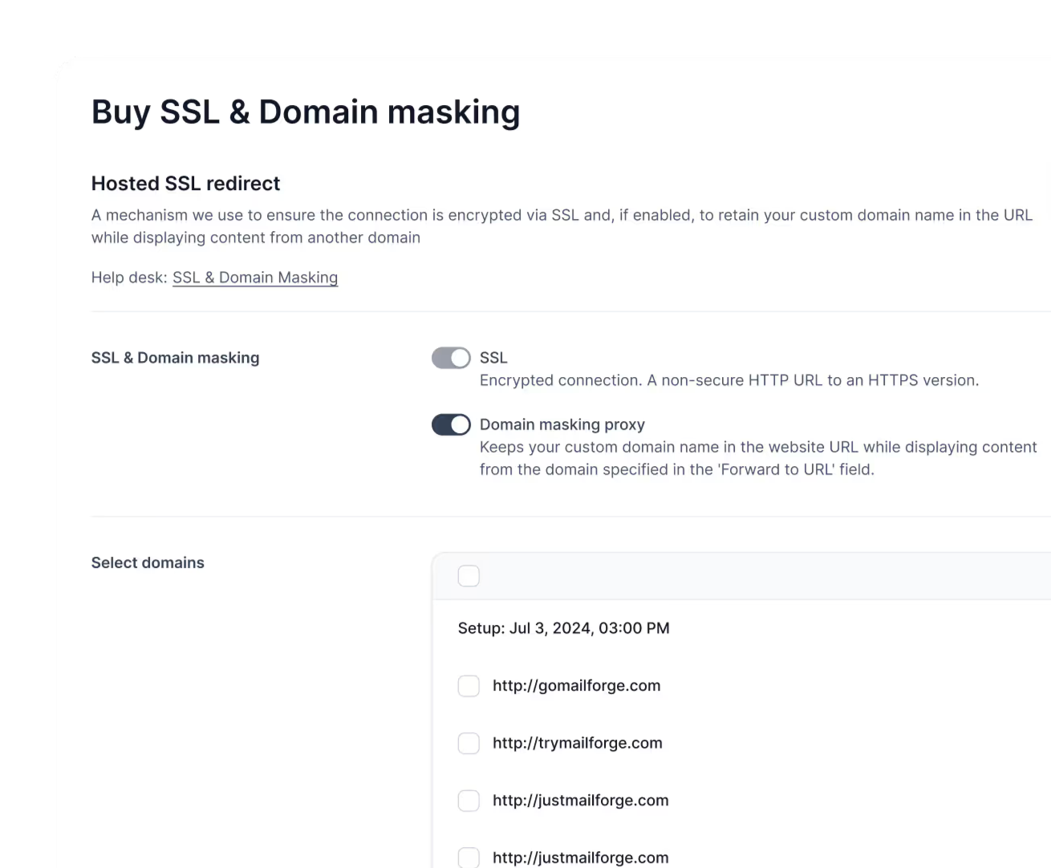Tick the select-all checkbox in the domains table header

[469, 576]
